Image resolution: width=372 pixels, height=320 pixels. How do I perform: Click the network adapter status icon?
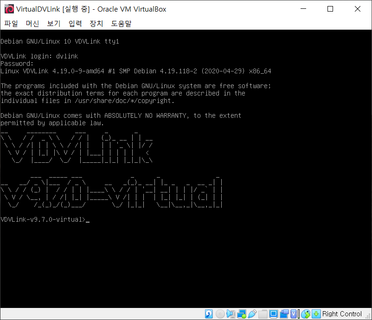click(x=242, y=314)
